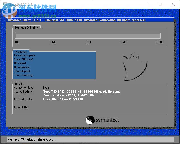The image size is (180, 144).
Task: Click the 'Connection type' label
Action: pos(24,88)
